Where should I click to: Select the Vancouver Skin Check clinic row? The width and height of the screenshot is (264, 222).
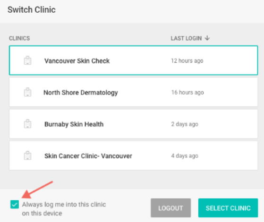(x=133, y=60)
